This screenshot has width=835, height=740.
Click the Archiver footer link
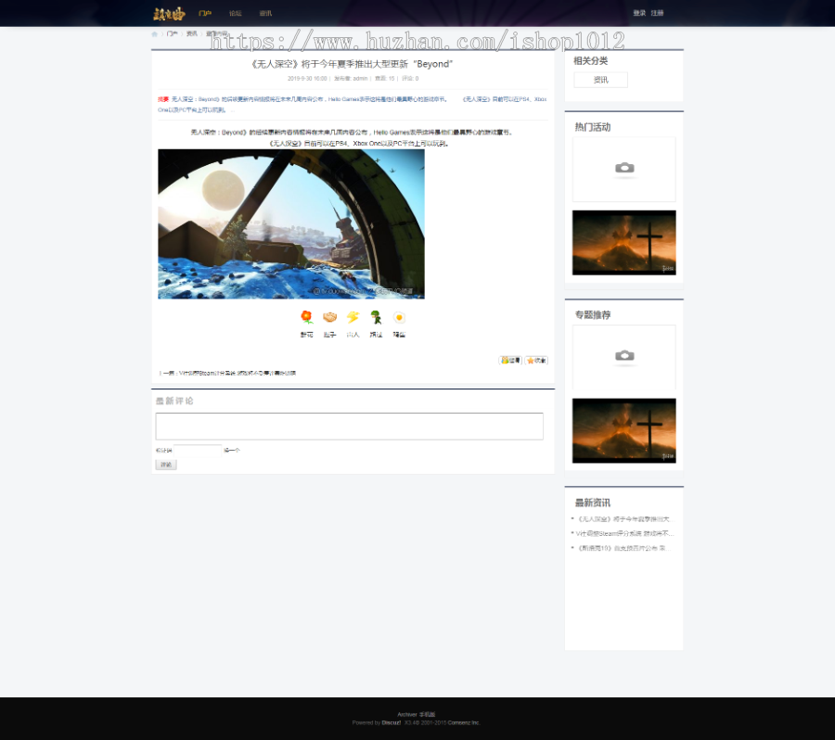pos(407,714)
